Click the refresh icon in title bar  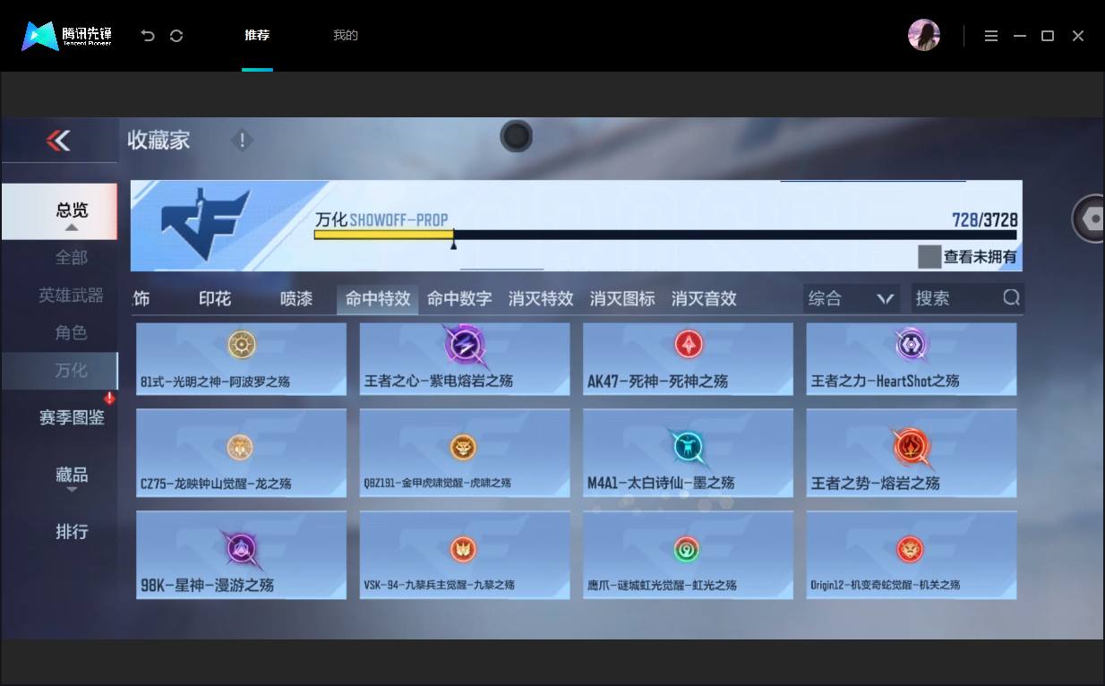[x=176, y=36]
